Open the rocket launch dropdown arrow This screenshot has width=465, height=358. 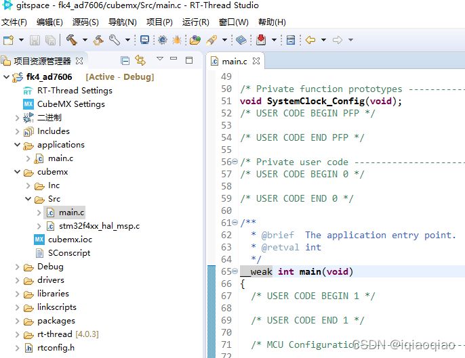click(x=224, y=40)
